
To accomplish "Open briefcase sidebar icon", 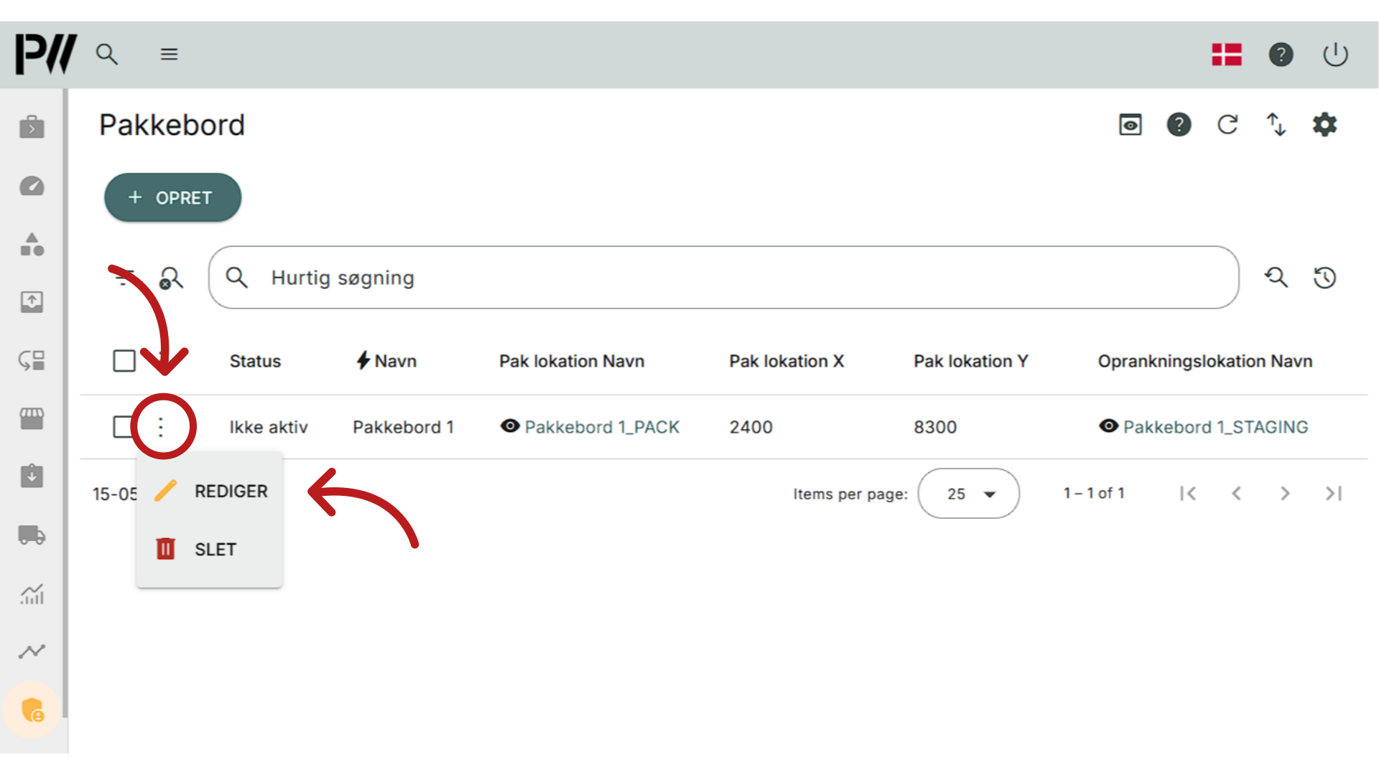I will (x=32, y=127).
